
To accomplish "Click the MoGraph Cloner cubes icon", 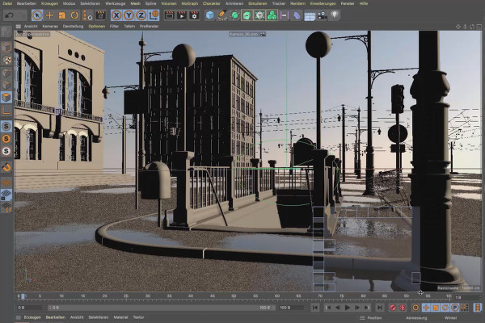I will click(x=272, y=15).
